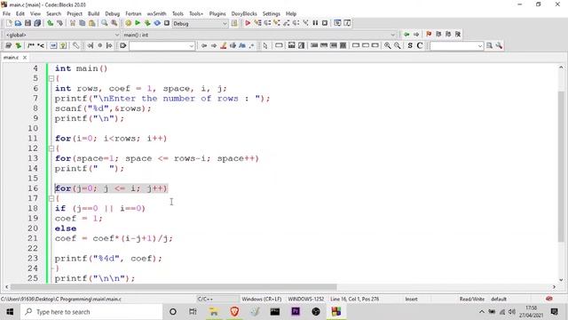568x320 pixels.
Task: Click the Code::Blocks taskbar icon
Action: [x=336, y=312]
